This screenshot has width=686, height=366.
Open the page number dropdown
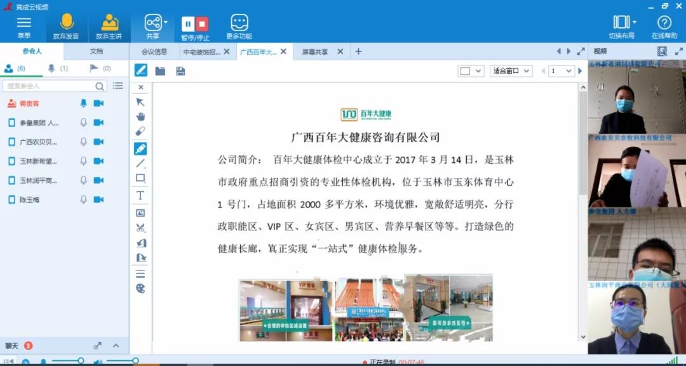click(x=562, y=71)
